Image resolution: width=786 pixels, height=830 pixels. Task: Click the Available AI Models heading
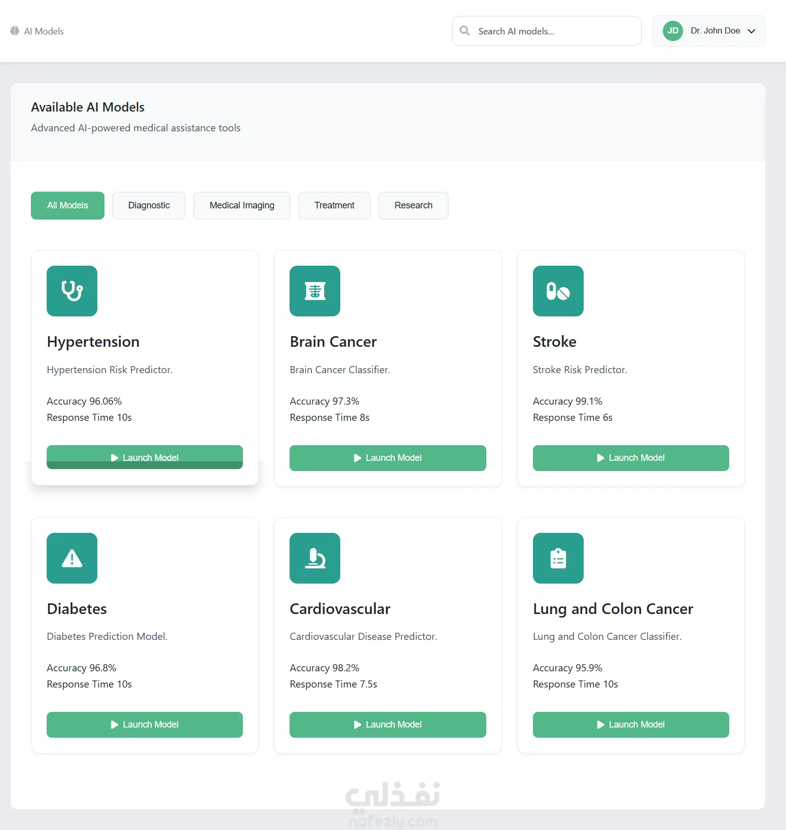pyautogui.click(x=88, y=107)
